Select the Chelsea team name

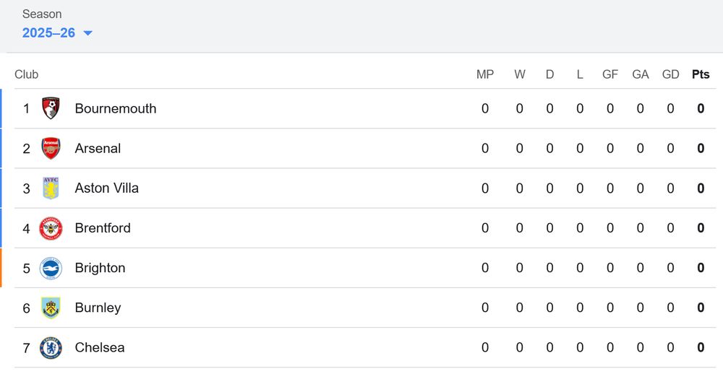click(100, 347)
